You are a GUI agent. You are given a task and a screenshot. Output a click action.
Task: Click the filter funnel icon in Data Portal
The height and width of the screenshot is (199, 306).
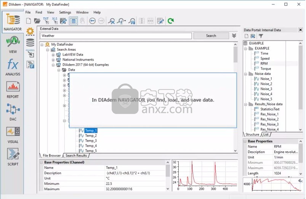tap(261, 36)
